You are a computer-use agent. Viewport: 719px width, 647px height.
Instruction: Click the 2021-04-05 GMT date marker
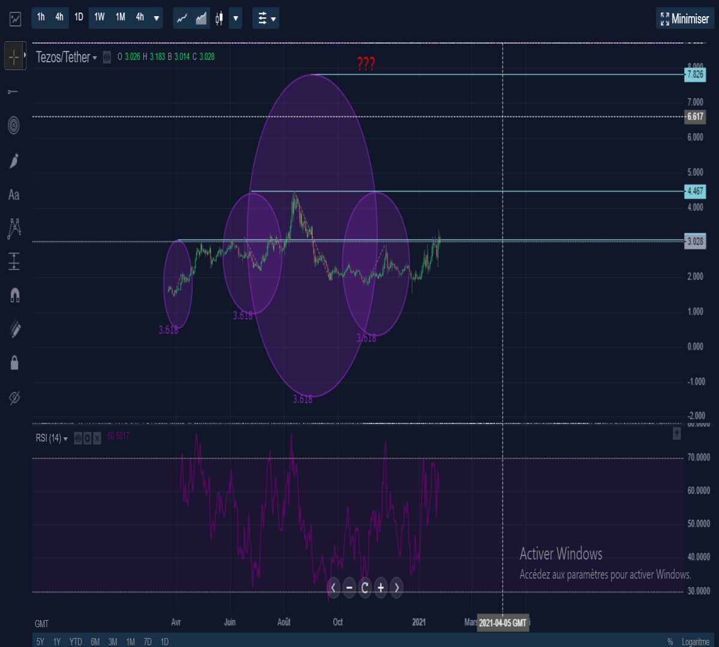[503, 623]
